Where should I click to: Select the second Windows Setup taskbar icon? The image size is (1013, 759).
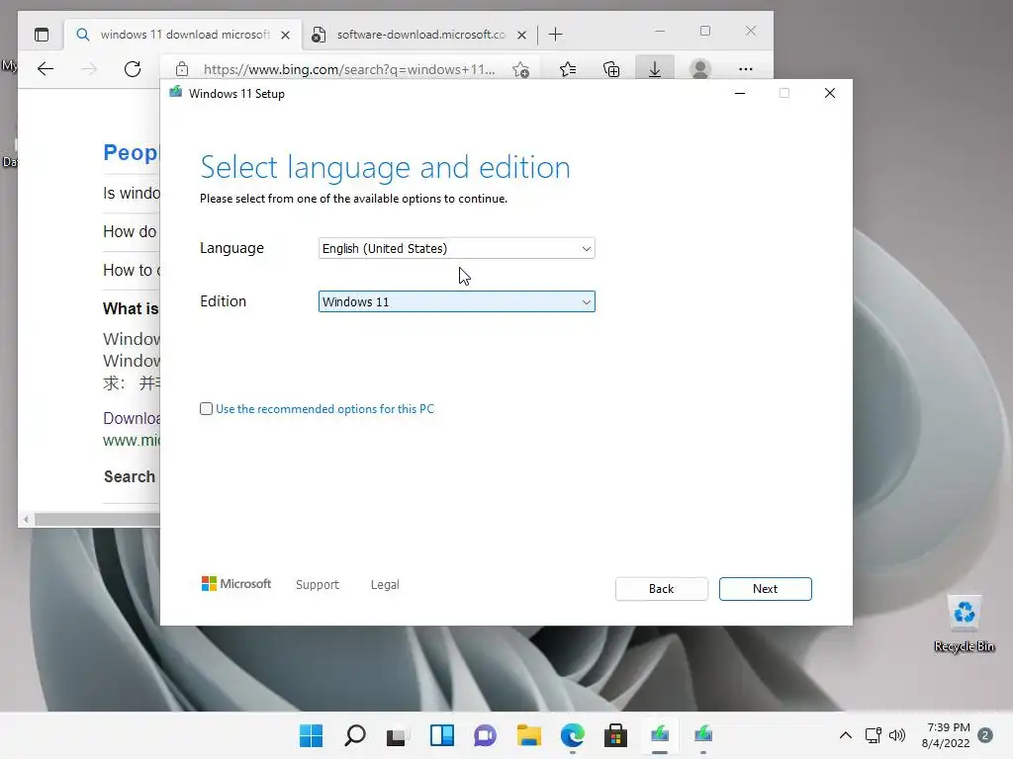(x=703, y=735)
